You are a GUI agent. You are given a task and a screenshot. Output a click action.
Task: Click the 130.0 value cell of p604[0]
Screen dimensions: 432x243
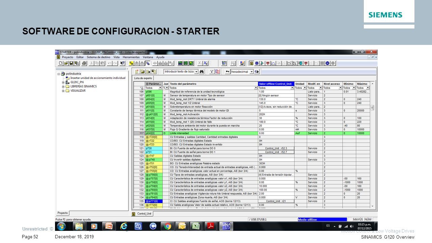coord(276,99)
